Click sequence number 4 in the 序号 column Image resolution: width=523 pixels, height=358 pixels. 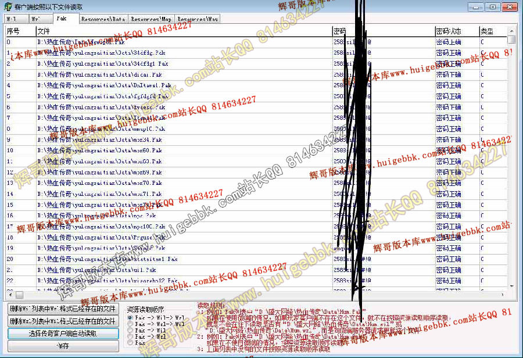click(x=8, y=85)
